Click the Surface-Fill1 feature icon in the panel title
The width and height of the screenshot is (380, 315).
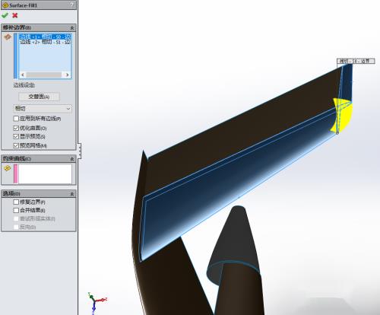click(5, 5)
